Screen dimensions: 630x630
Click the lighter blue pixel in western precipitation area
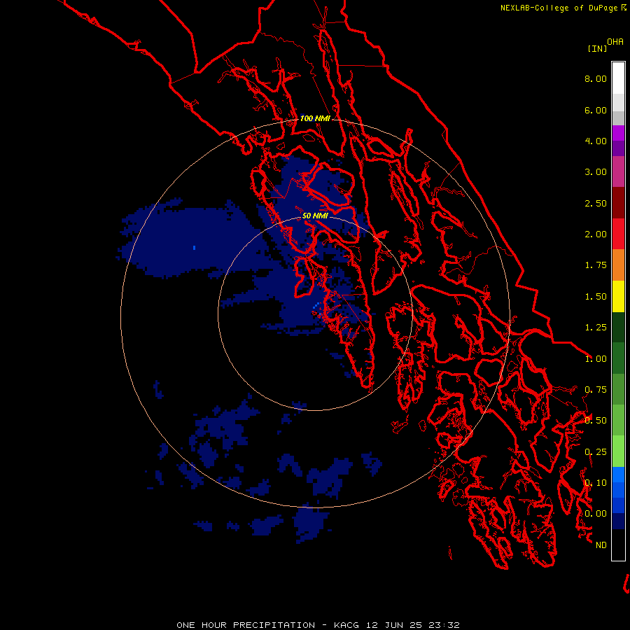click(x=195, y=248)
